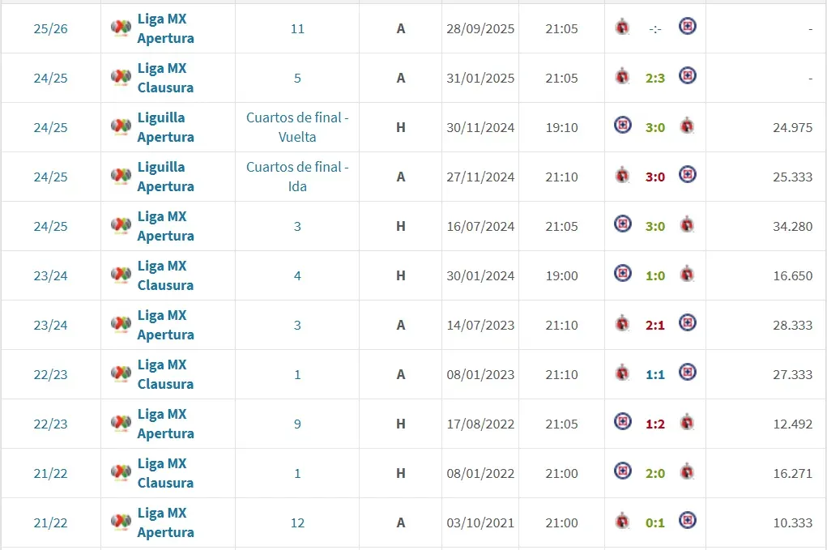Open the Cuartos de final - Vuelta round link
Viewport: 827px width, 550px height.
[x=296, y=126]
